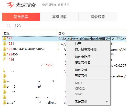Click the magnifier search icon

coord(9,26)
